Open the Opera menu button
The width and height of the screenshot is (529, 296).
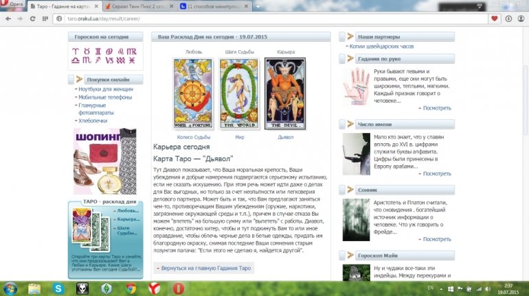coord(14,5)
